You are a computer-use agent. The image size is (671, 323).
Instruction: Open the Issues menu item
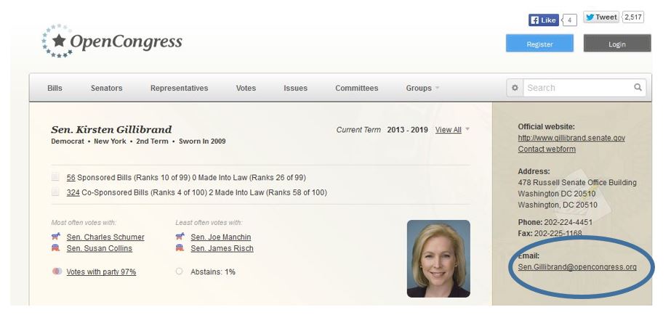(296, 88)
